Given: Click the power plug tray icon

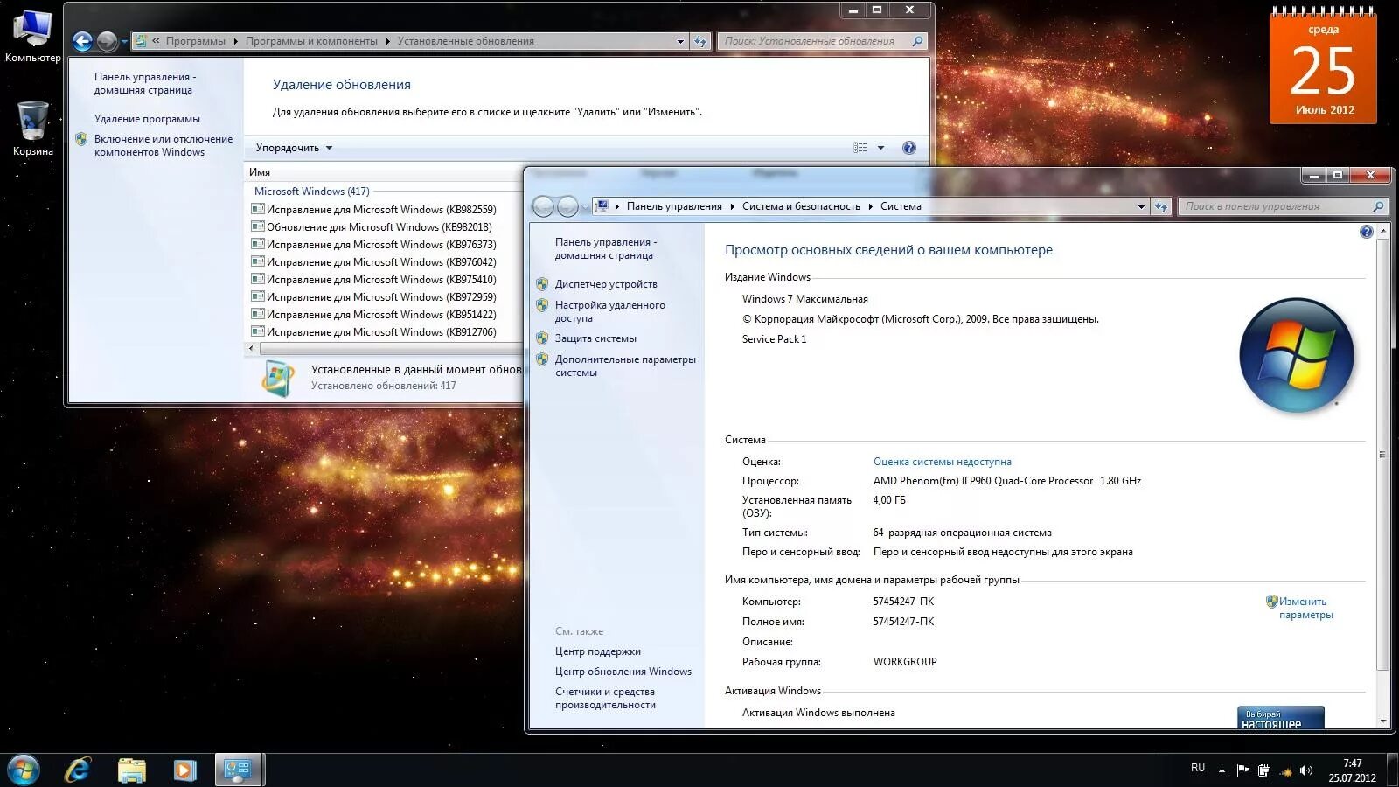Looking at the screenshot, I should point(1263,770).
